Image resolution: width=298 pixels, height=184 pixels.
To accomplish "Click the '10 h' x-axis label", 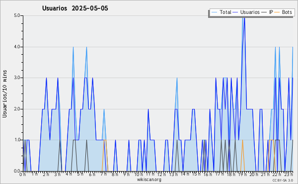I will pyautogui.click(x=139, y=175).
